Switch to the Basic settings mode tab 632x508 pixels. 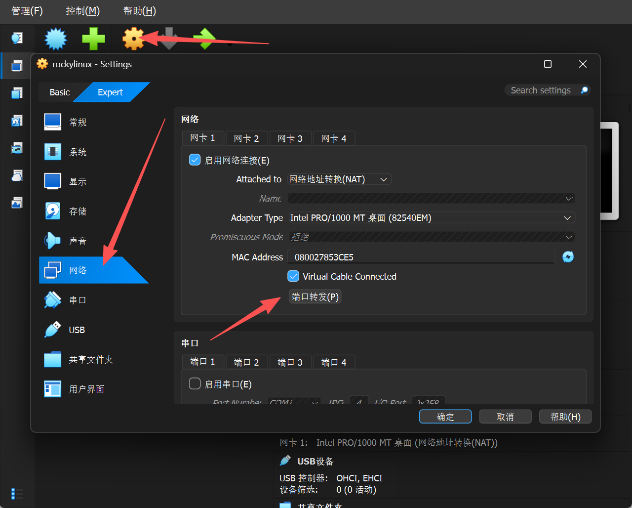60,92
